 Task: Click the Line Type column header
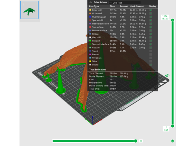point(94,6)
